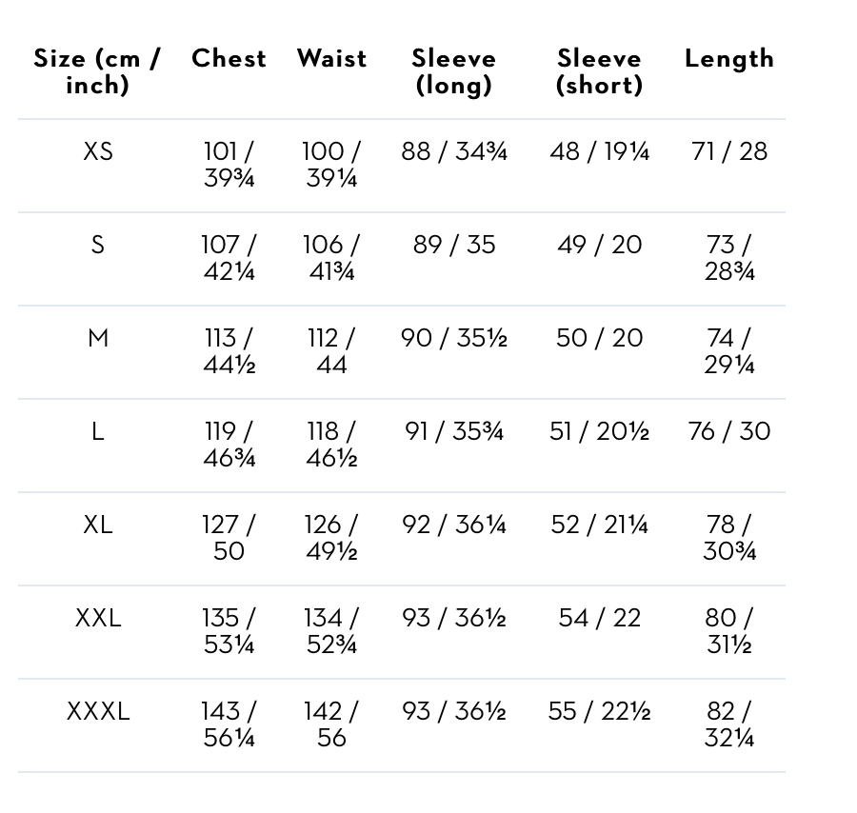Click the XS chest value 101 / 39¾
This screenshot has height=813, width=857.
click(x=229, y=165)
